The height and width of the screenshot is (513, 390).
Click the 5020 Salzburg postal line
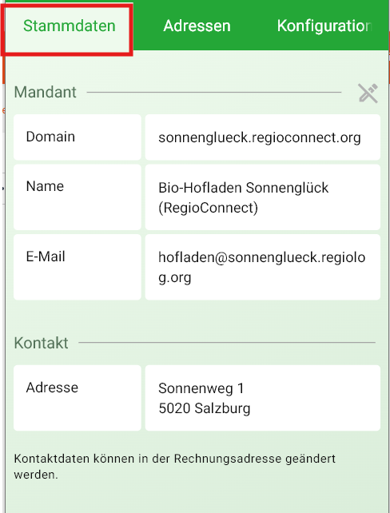205,408
